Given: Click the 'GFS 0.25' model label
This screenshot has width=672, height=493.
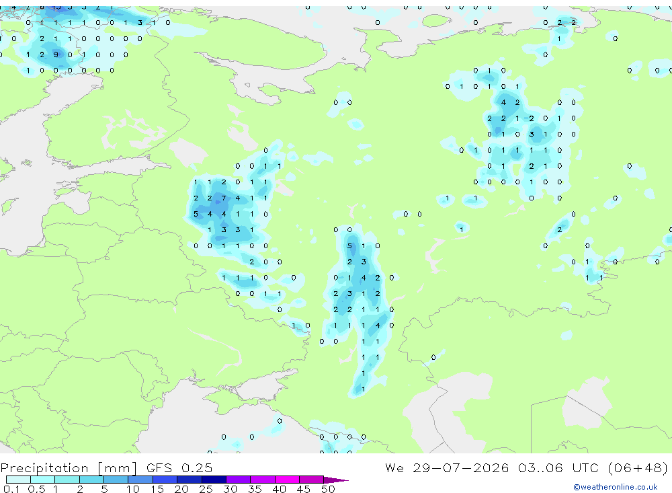Looking at the screenshot, I should coord(179,467).
